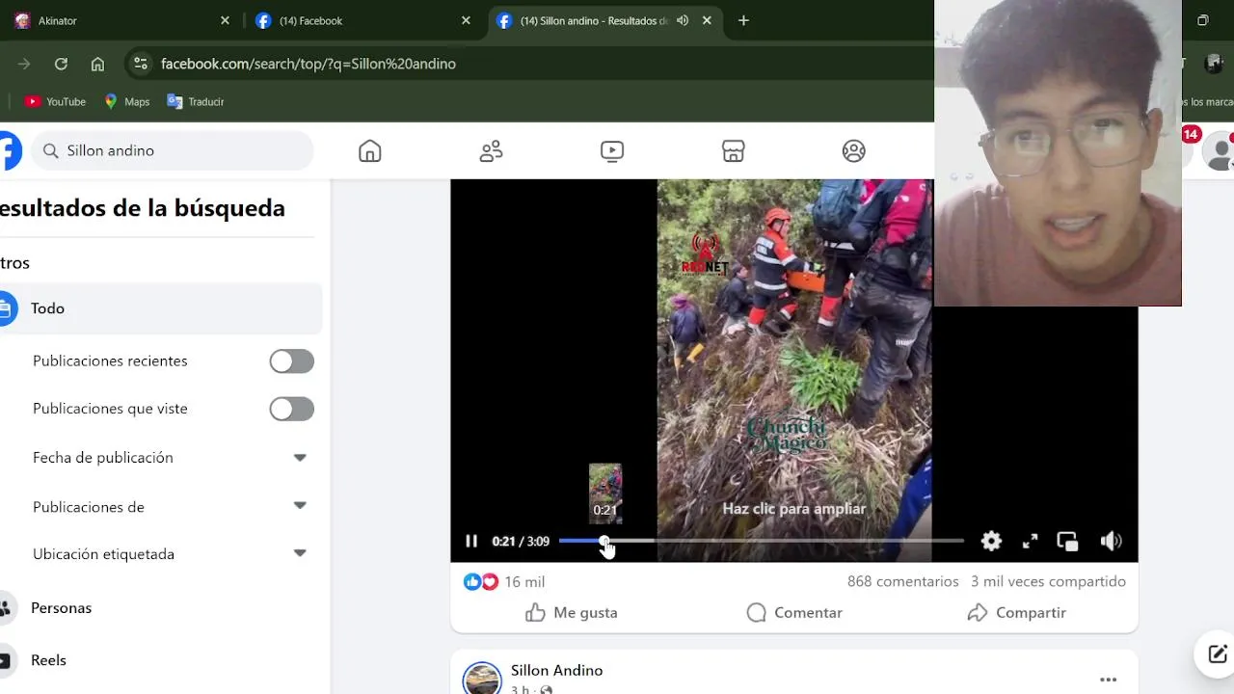Screen dimensions: 1234x694
Task: Click the Todo filter icon
Action: (x=6, y=308)
